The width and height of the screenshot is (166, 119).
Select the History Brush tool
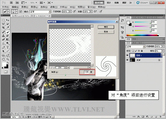click(x=8, y=36)
